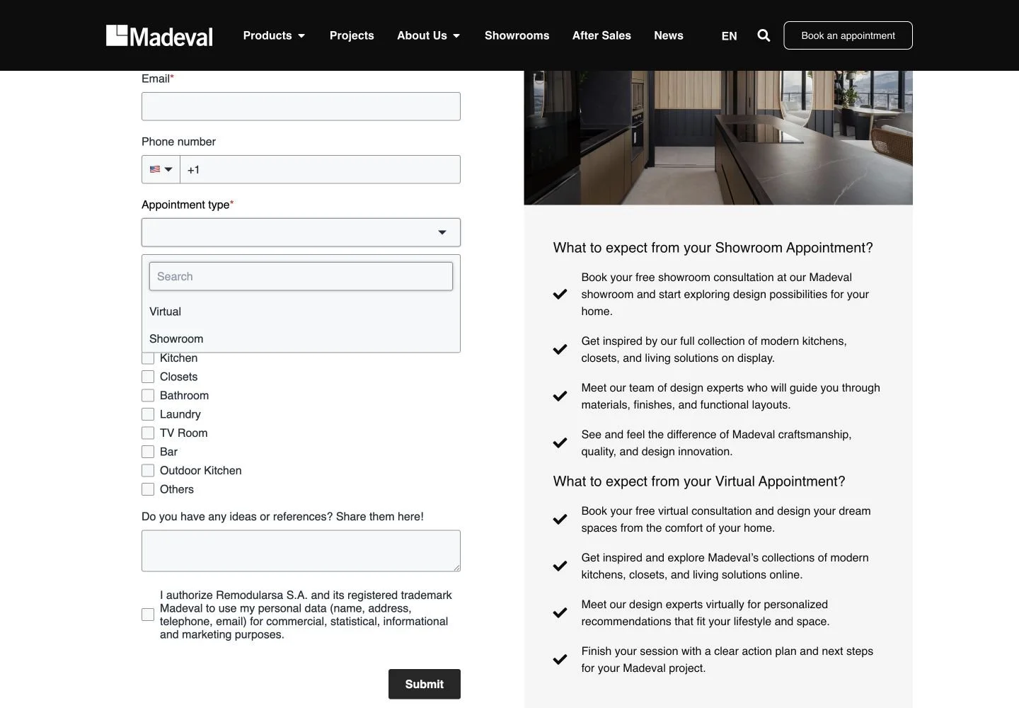
Task: Click the 'What to expect from your Showroom Appointment?' heading
Action: tap(713, 248)
